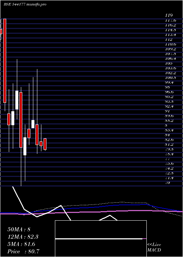Click the '12MA : 82.3' readout
183x257 pixels.
[23, 237]
